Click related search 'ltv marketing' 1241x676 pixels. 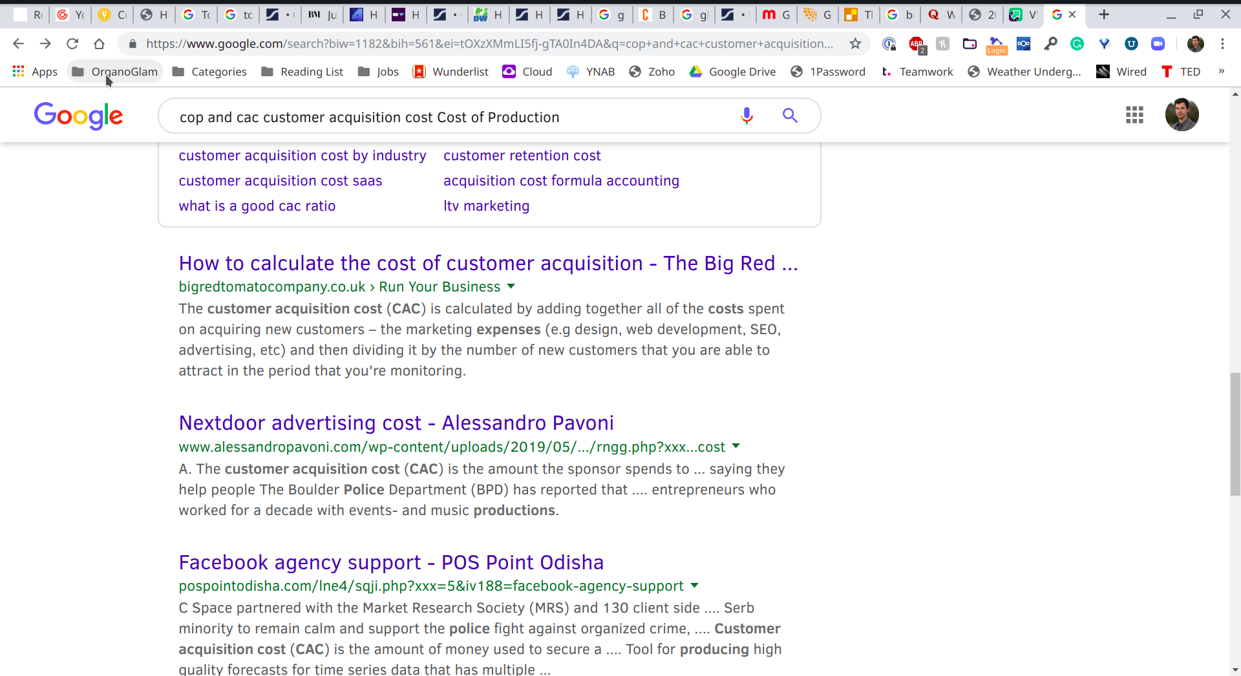(486, 206)
